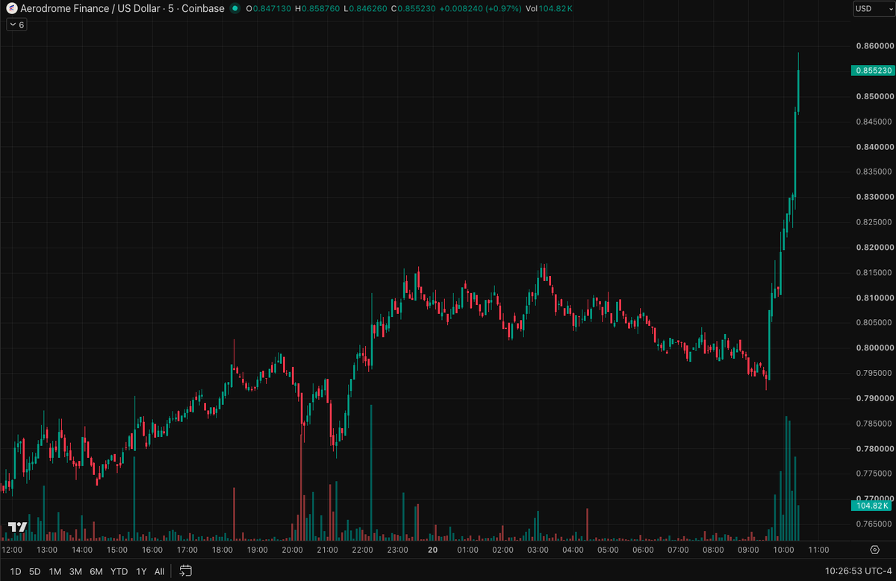Open chart settings gear icon
Screen dimensions: 896x581
[874, 550]
